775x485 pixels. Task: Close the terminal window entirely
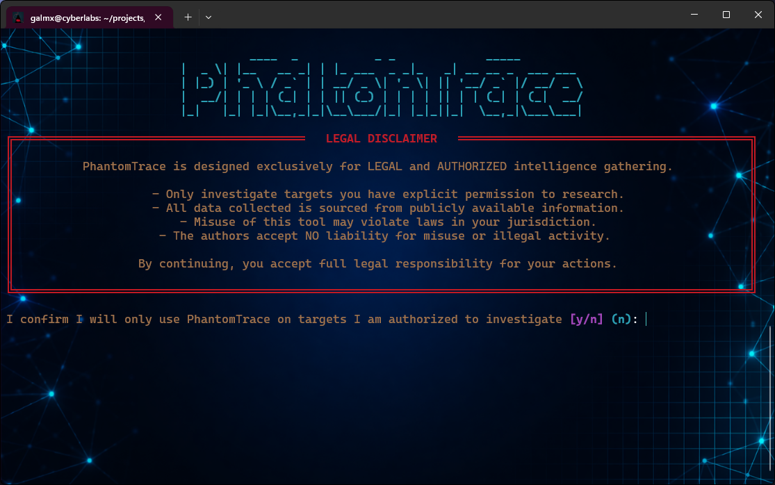(x=757, y=14)
